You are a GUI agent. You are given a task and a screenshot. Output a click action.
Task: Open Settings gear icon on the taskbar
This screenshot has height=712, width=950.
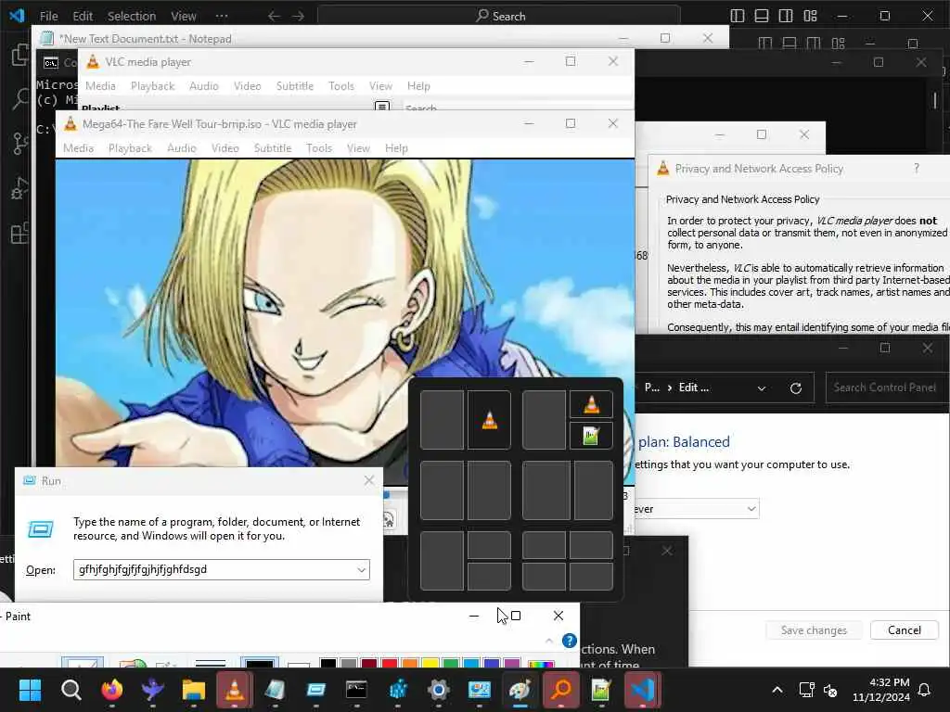coord(438,690)
